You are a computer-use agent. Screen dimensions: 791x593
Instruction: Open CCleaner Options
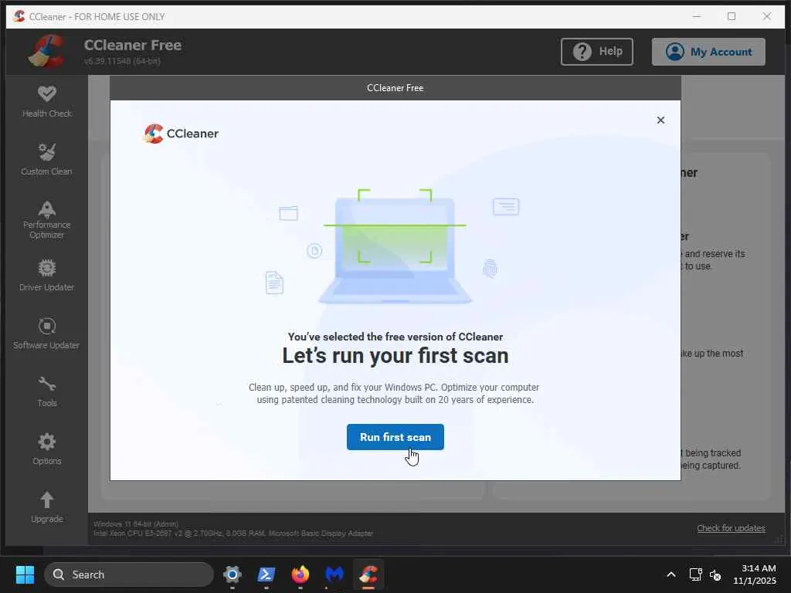click(46, 450)
